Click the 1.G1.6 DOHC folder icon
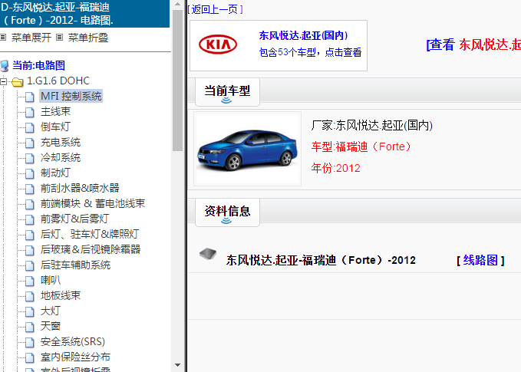Viewport: 521px width, 372px height. (18, 81)
